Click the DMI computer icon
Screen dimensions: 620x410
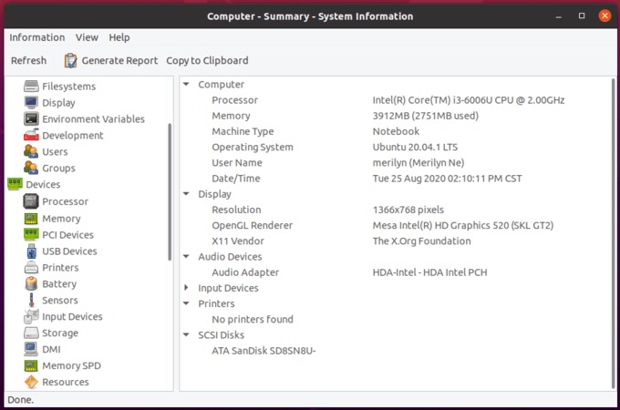[x=31, y=349]
